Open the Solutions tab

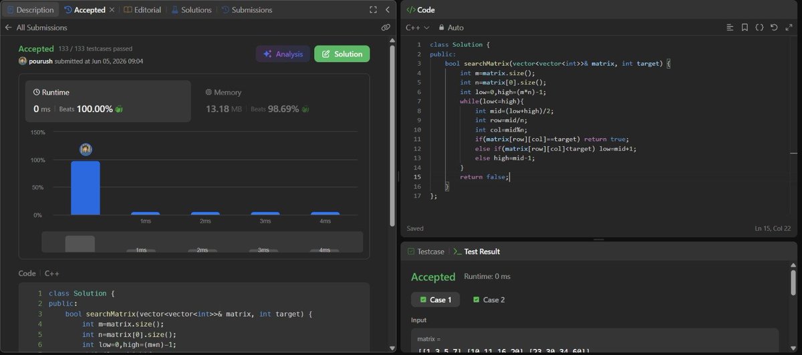click(191, 10)
